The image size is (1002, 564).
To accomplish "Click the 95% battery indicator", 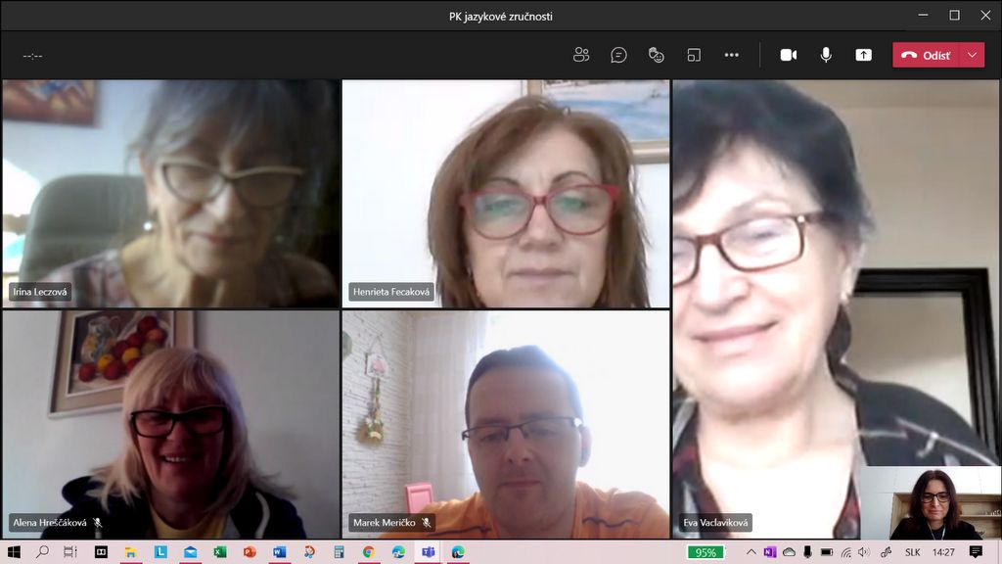I will coord(706,552).
